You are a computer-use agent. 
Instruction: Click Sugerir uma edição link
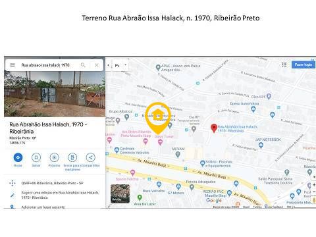coord(60,195)
